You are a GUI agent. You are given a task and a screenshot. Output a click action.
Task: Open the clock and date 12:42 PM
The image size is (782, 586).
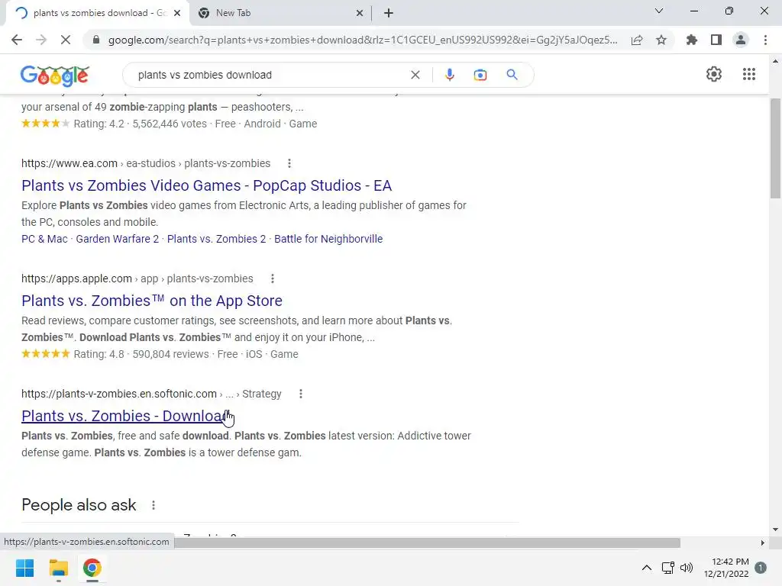[x=726, y=568]
